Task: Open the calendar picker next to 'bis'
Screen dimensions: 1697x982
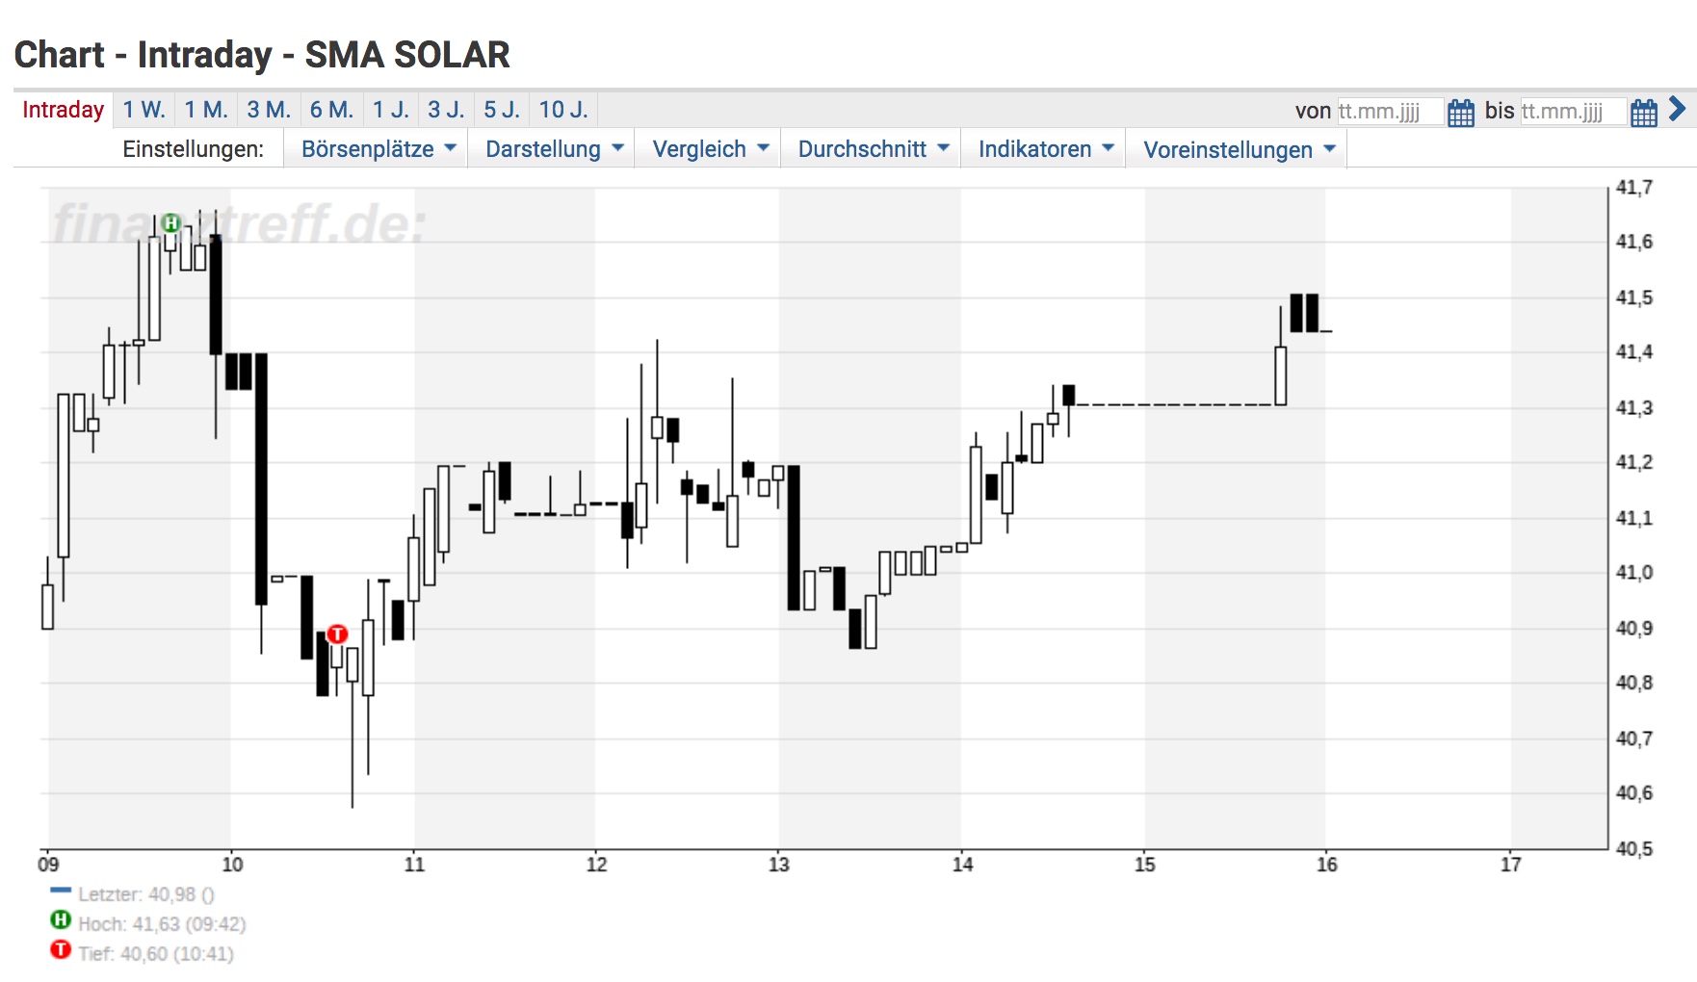Action: [1643, 111]
